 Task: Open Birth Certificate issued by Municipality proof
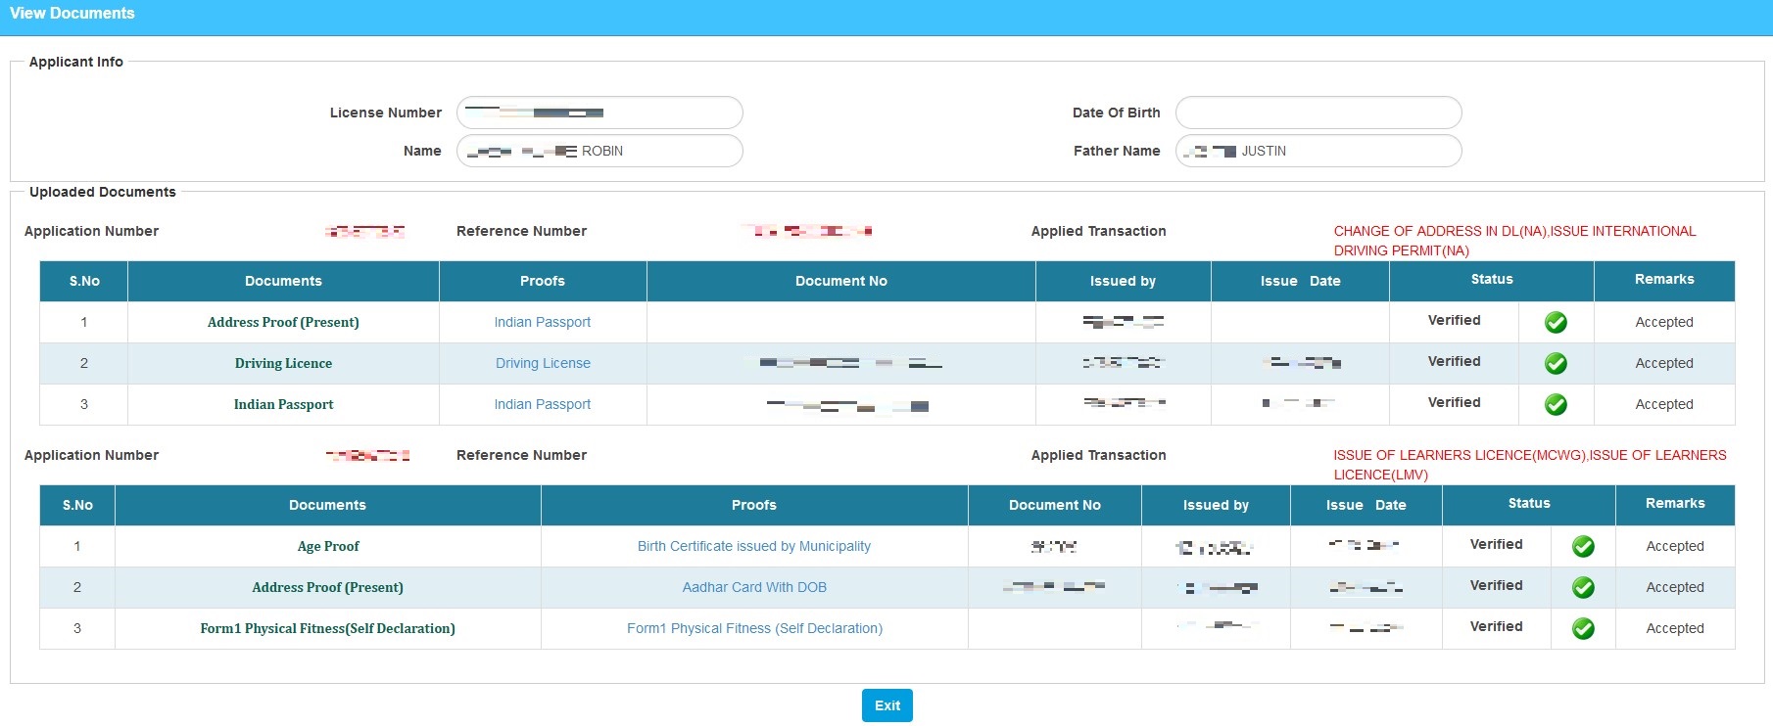pyautogui.click(x=753, y=546)
